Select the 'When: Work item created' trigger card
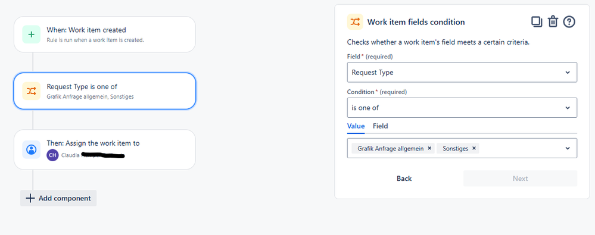The width and height of the screenshot is (595, 235). (x=105, y=35)
